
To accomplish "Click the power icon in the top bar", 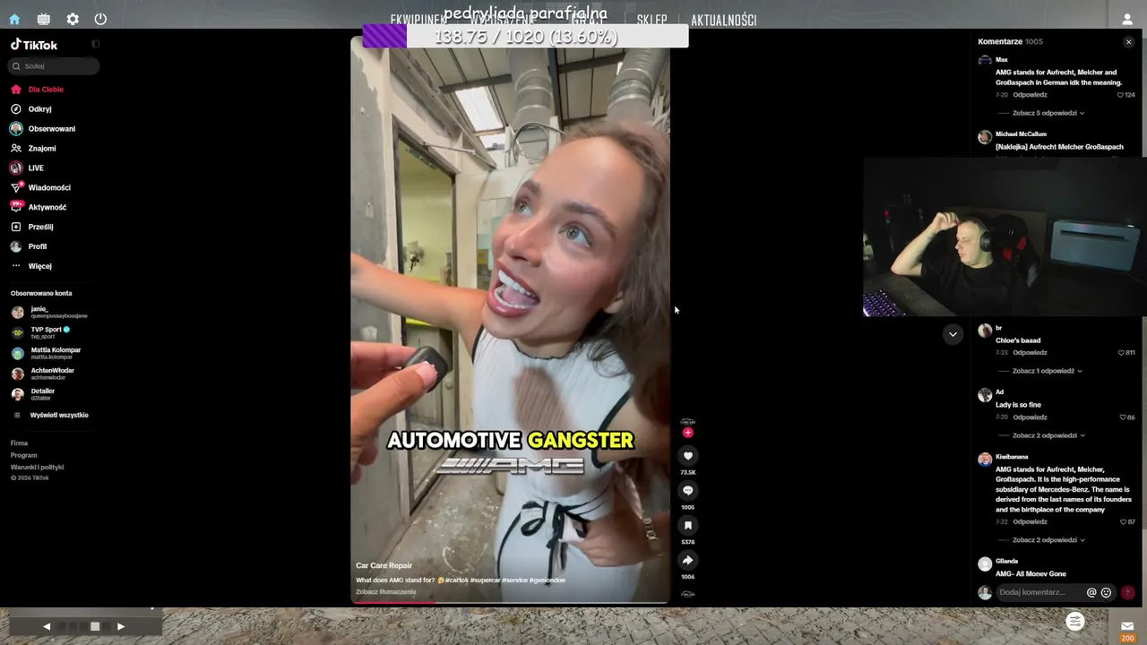I will tap(100, 19).
